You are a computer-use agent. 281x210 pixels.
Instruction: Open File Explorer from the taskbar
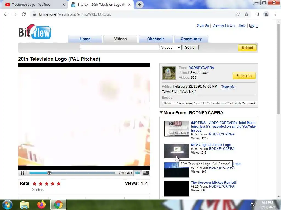tap(24, 205)
